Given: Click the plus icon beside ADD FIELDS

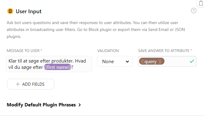Looking at the screenshot, I should point(18,84).
